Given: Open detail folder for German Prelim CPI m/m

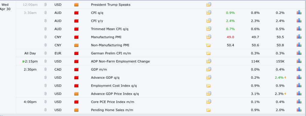Looking at the screenshot, I should [x=208, y=53].
